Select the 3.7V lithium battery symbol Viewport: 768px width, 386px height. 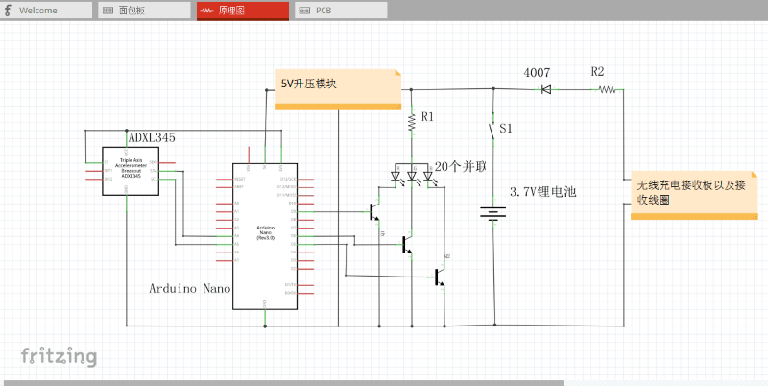coord(492,213)
